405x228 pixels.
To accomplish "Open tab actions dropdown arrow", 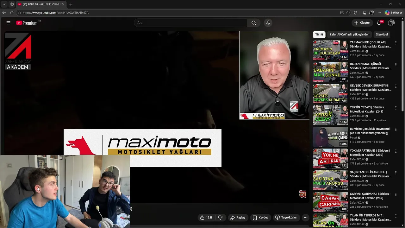I will tap(4, 4).
